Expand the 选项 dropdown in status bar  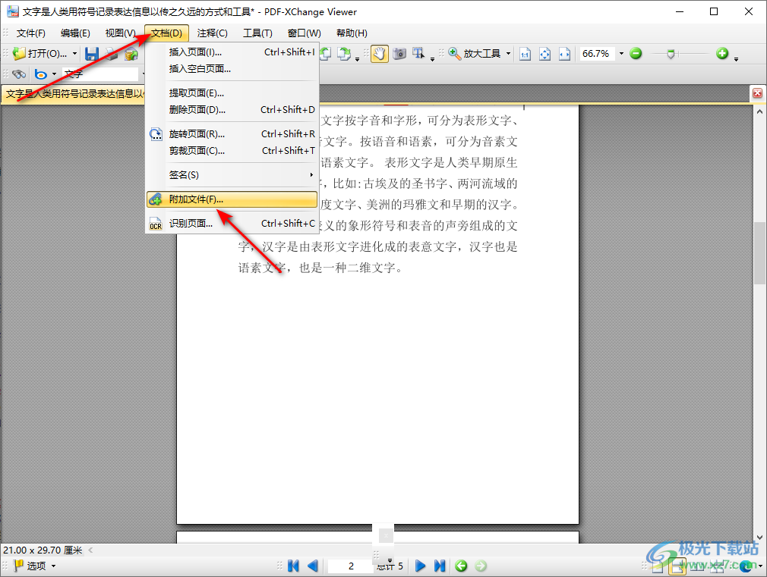(x=53, y=566)
